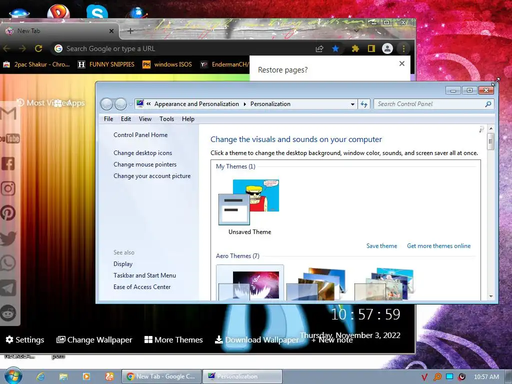Click More Themes on new tab page
Image resolution: width=512 pixels, height=384 pixels.
tap(173, 339)
